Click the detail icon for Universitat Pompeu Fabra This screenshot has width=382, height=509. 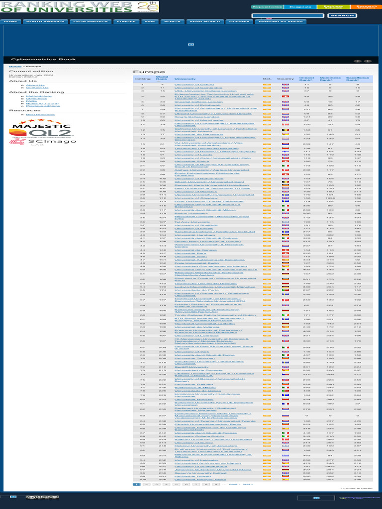(267, 480)
